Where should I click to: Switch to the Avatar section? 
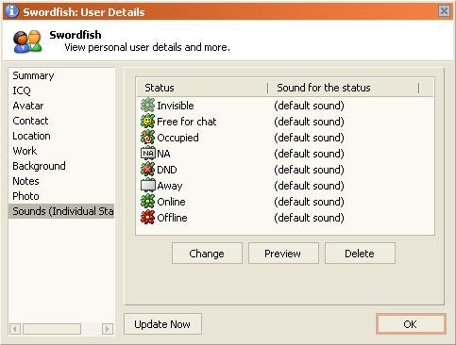28,106
